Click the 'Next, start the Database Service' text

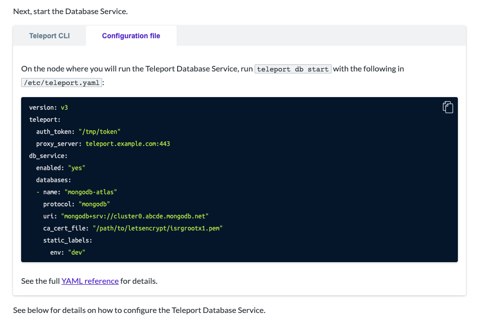(70, 12)
